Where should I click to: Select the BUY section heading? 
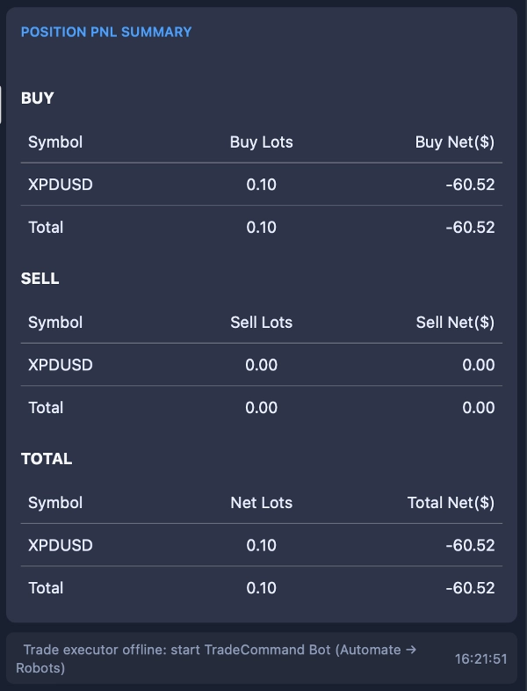(x=38, y=98)
